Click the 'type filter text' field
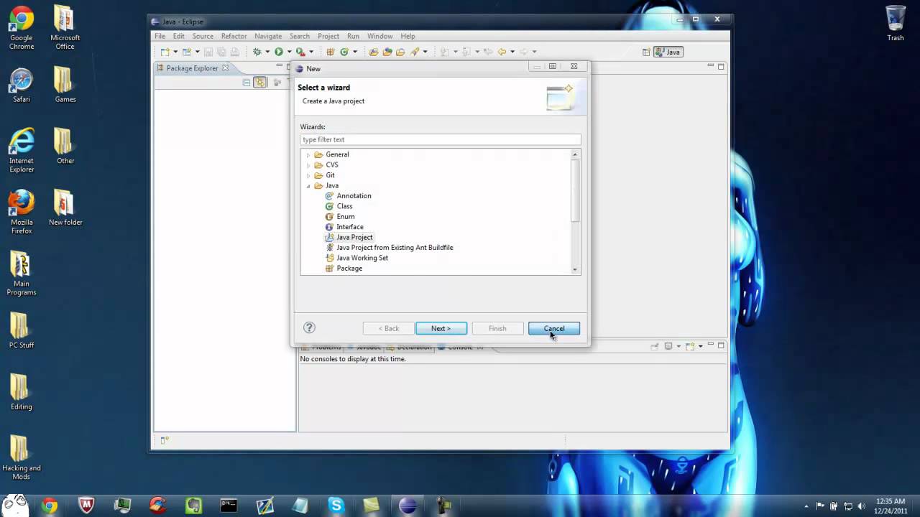Screen dimensions: 920x517 pos(440,139)
